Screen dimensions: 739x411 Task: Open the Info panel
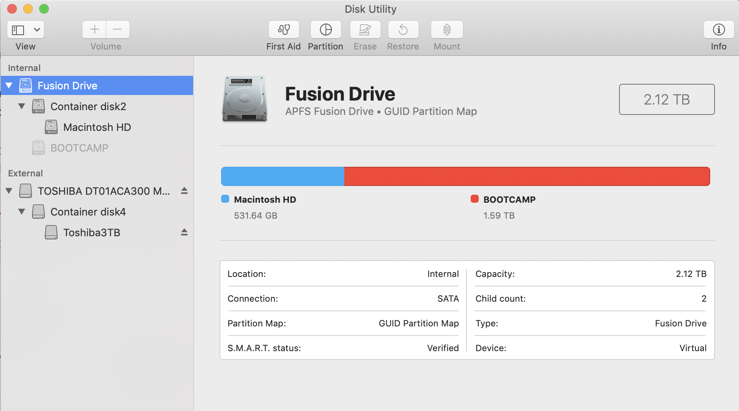click(x=718, y=30)
